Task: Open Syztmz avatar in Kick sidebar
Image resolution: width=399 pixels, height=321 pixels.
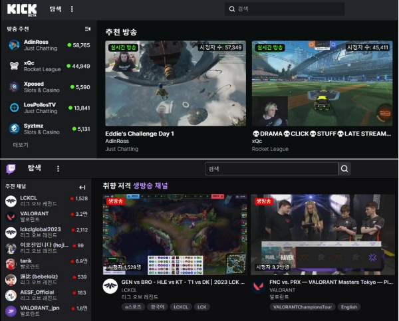Action: click(14, 129)
